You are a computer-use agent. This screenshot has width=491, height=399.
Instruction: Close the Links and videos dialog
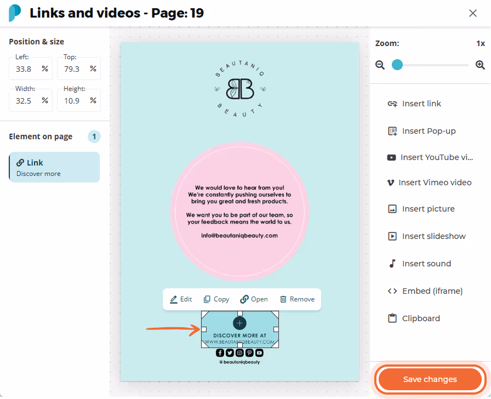click(x=473, y=13)
